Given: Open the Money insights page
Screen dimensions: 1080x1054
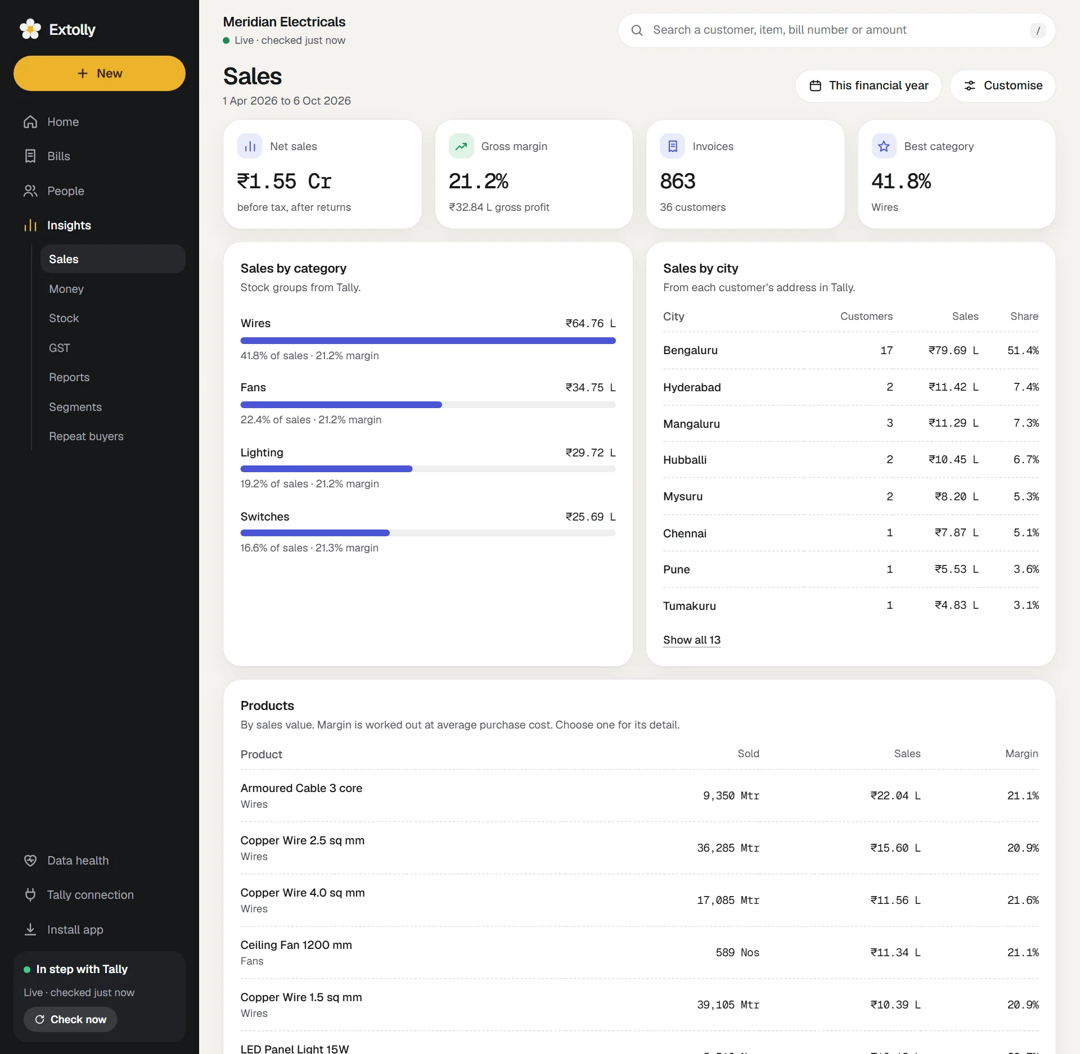Looking at the screenshot, I should point(113,289).
